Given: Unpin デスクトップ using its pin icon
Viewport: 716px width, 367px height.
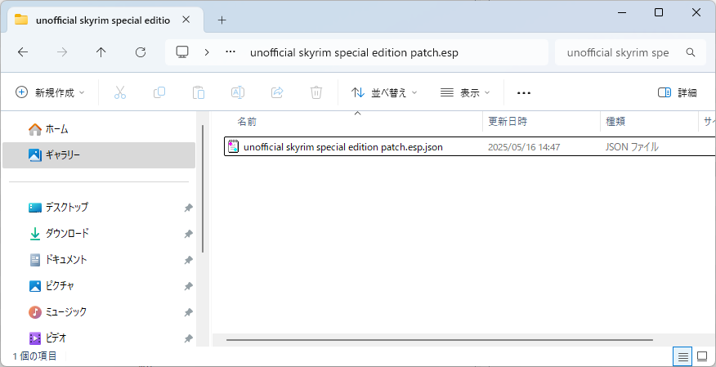Looking at the screenshot, I should click(188, 208).
